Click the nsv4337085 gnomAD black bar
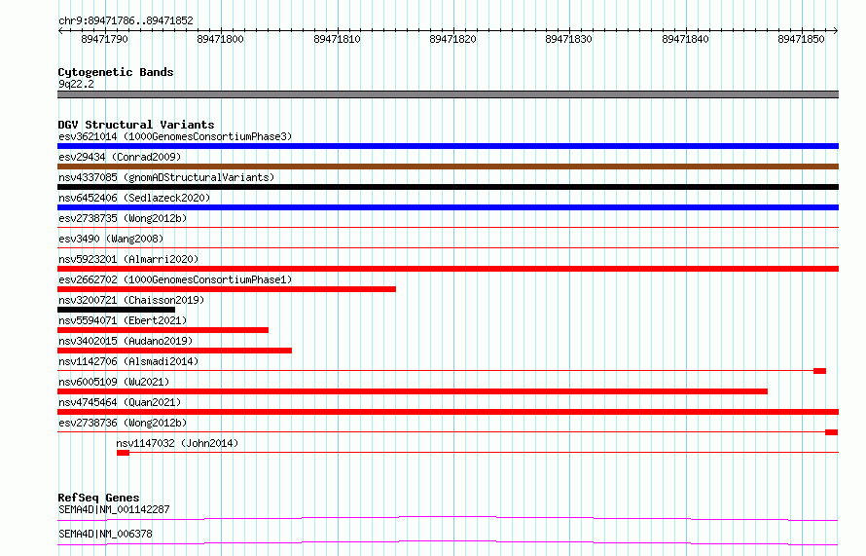866x556 pixels. [x=448, y=187]
